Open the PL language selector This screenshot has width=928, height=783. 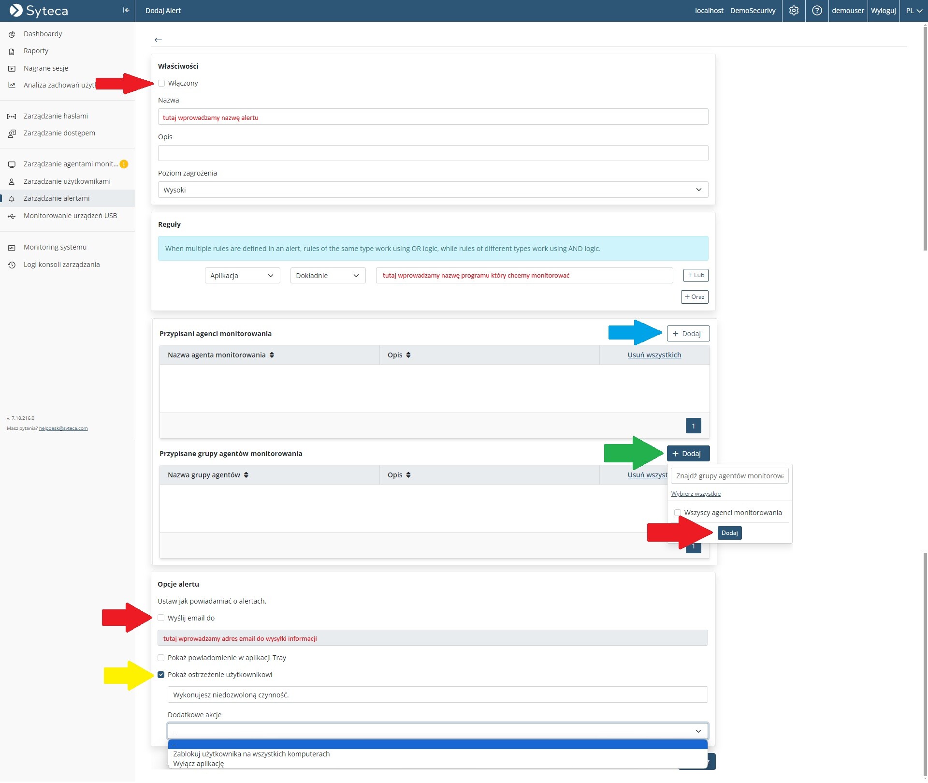(x=913, y=10)
